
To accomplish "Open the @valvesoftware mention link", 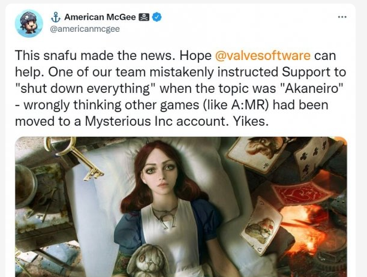I will (x=263, y=56).
